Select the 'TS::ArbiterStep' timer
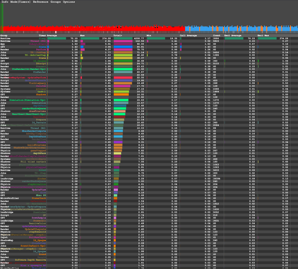The width and height of the screenshot is (298, 269). (x=35, y=55)
